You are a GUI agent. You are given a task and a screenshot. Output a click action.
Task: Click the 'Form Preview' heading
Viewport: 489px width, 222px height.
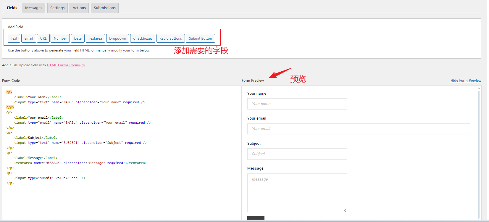pyautogui.click(x=253, y=81)
